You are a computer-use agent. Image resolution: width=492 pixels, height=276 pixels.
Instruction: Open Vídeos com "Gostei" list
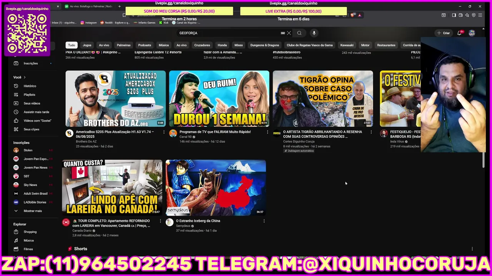[x=37, y=121]
